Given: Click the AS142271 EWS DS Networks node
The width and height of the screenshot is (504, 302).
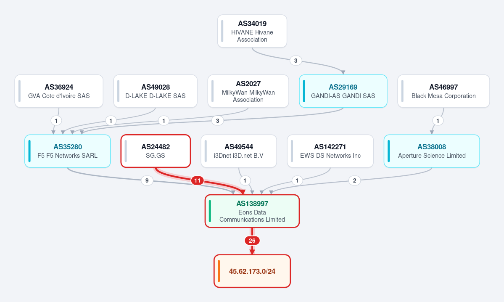Looking at the screenshot, I should [330, 151].
